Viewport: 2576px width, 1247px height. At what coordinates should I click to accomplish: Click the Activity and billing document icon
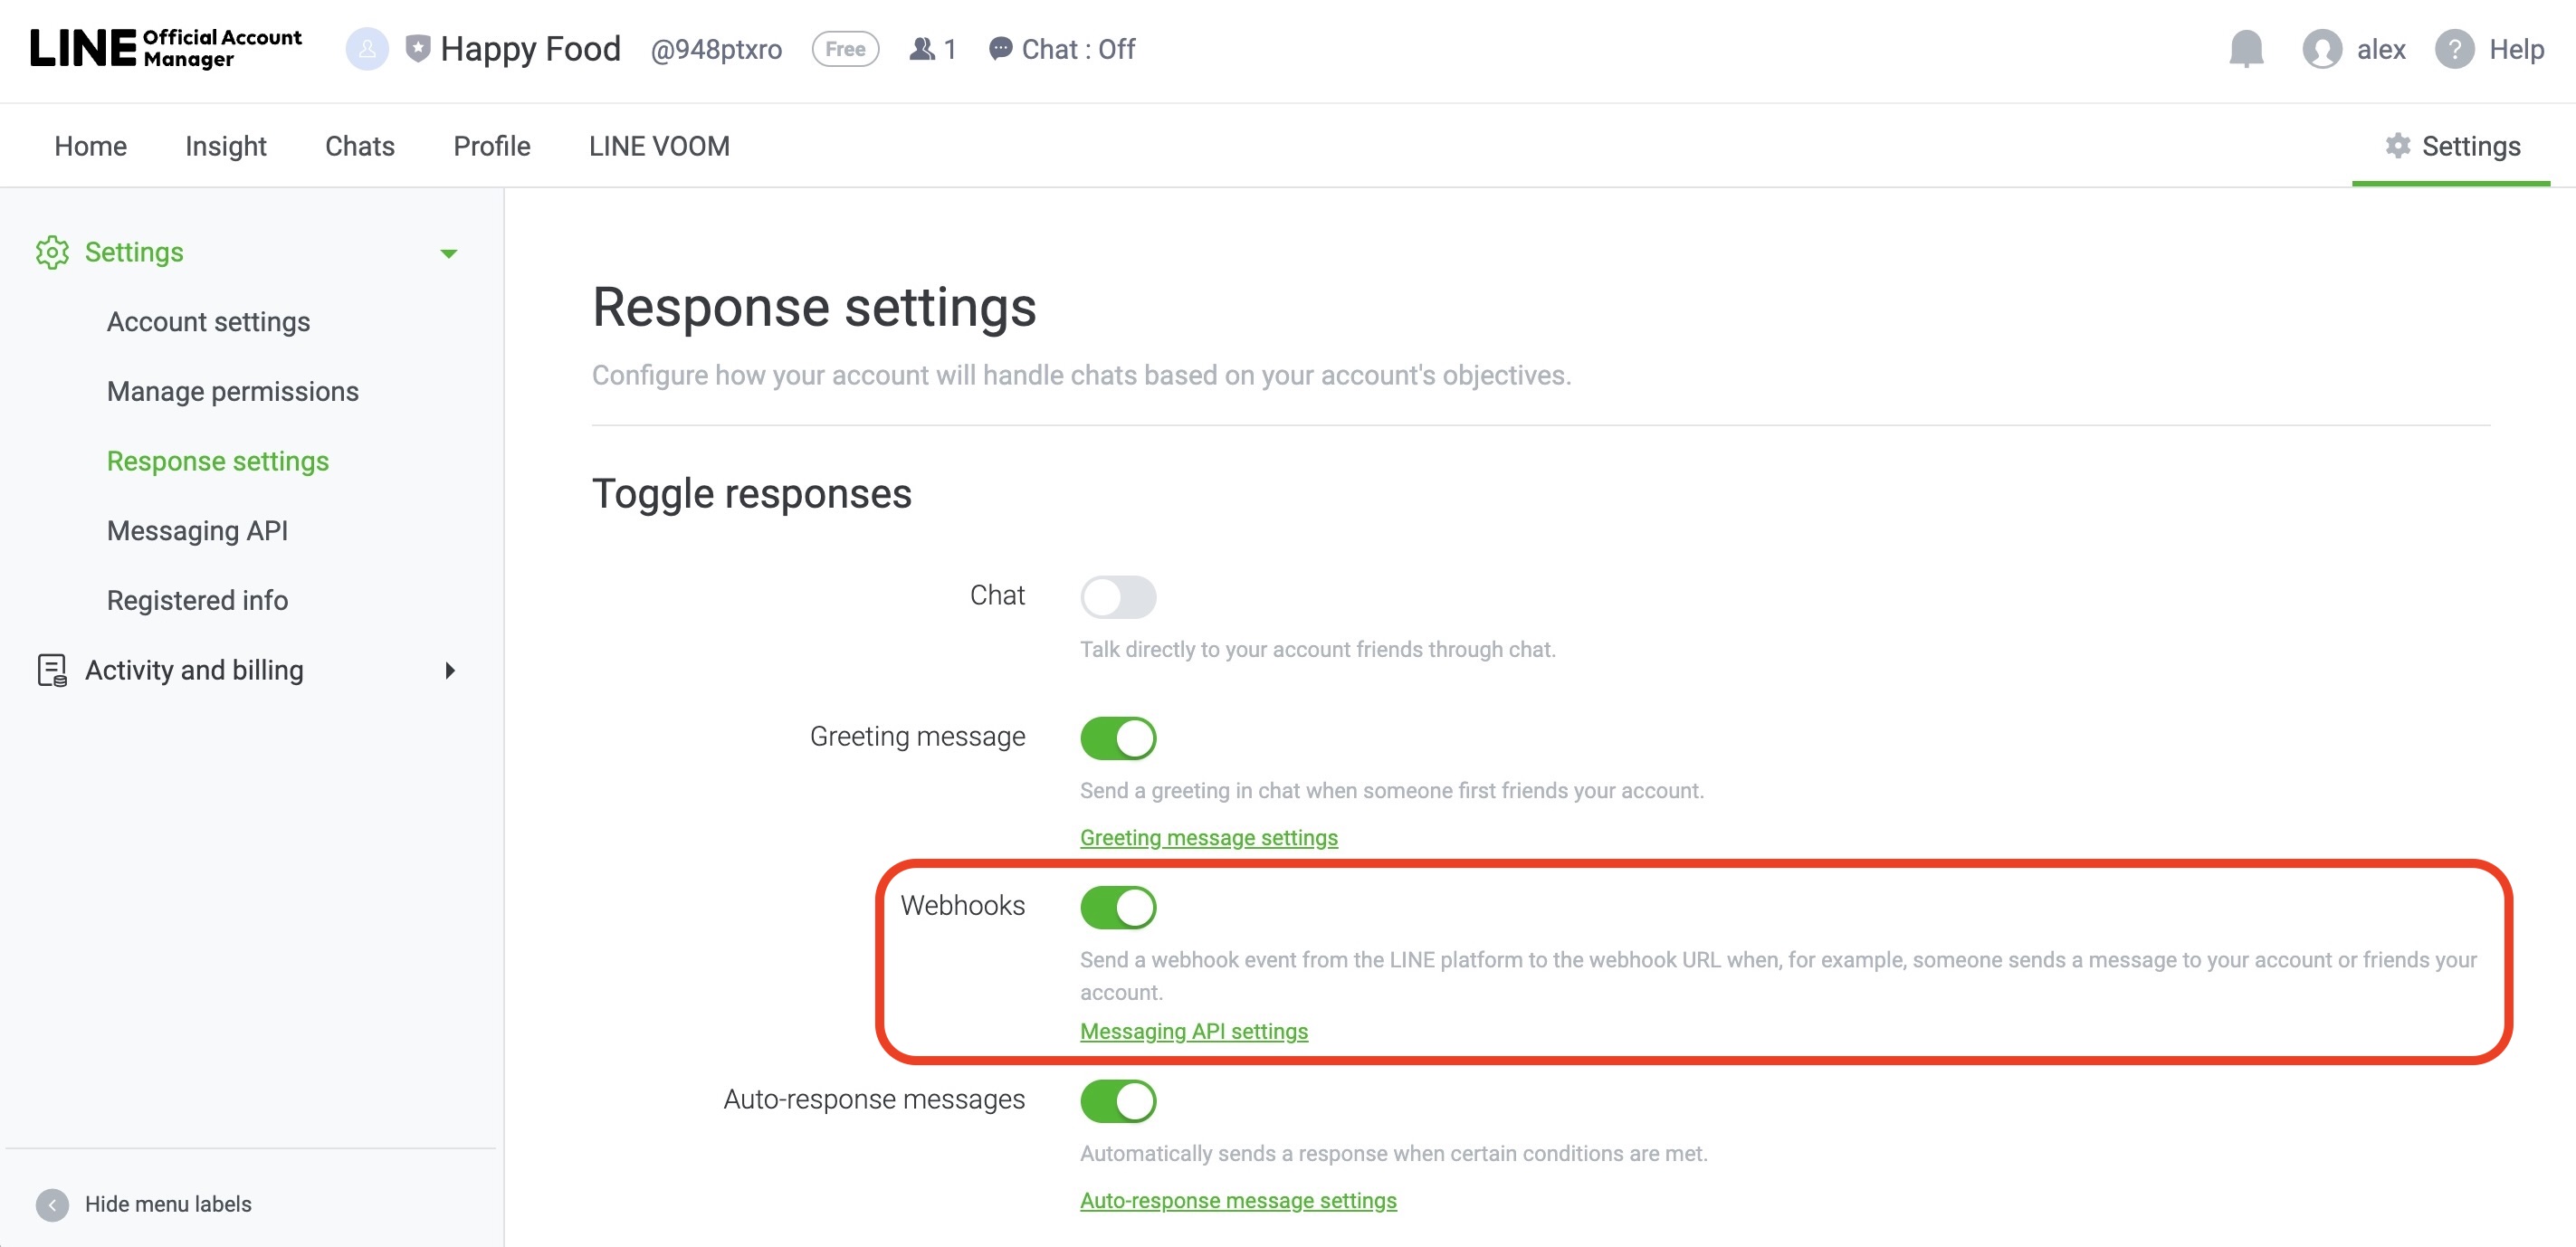tap(52, 670)
